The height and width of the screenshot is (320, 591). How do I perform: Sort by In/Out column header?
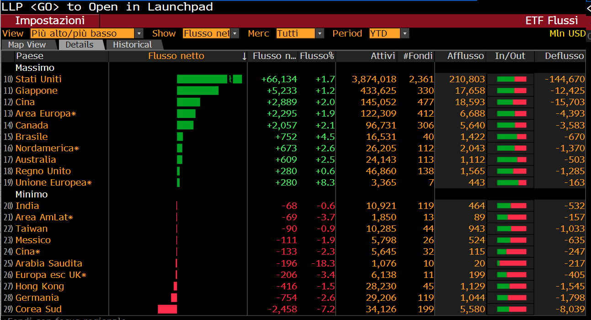pyautogui.click(x=510, y=56)
